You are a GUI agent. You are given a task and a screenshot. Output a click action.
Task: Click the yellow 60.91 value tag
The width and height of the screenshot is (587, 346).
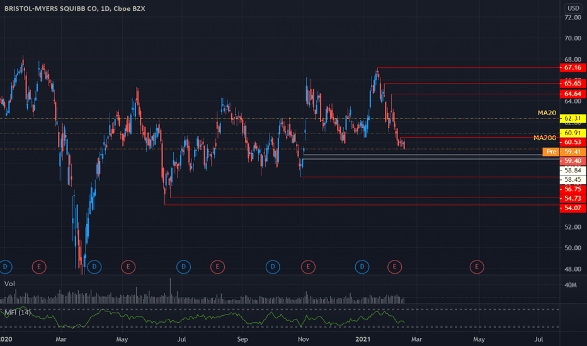[x=573, y=133]
